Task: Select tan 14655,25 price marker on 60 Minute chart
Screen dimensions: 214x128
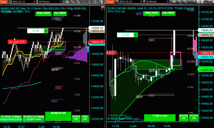Action: click(x=206, y=35)
